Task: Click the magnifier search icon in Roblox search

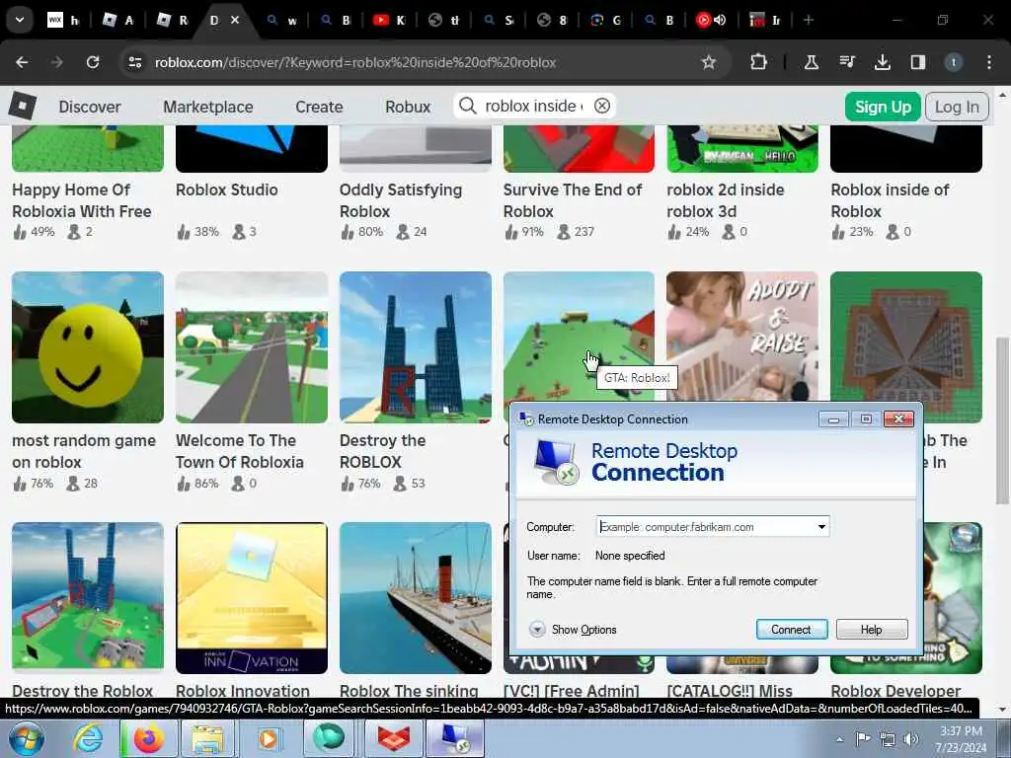Action: coord(467,106)
